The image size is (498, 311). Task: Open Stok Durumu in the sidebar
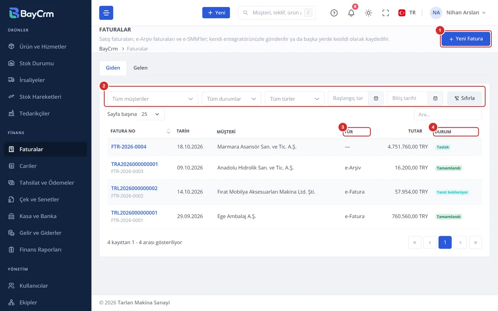[46, 63]
